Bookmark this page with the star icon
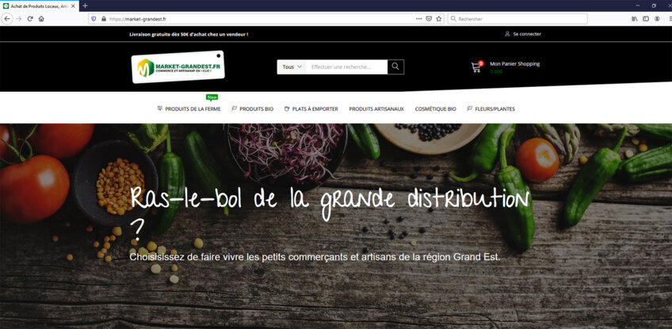Viewport: 672px width, 329px height. (x=438, y=18)
